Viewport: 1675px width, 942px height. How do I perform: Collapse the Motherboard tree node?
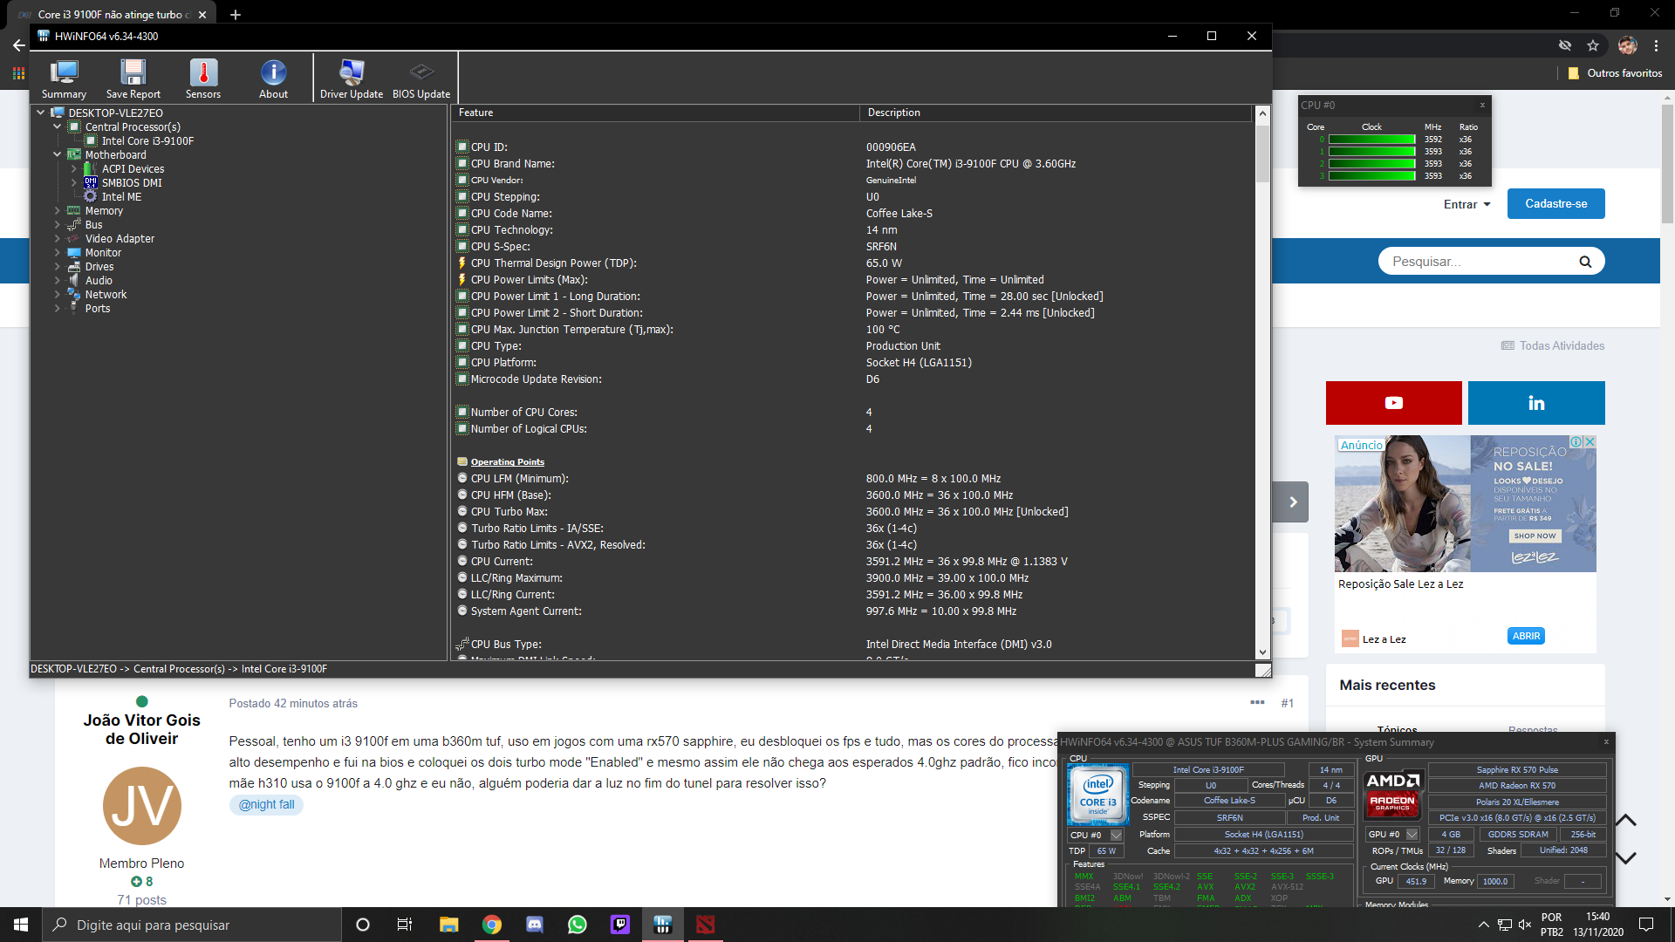click(x=58, y=155)
